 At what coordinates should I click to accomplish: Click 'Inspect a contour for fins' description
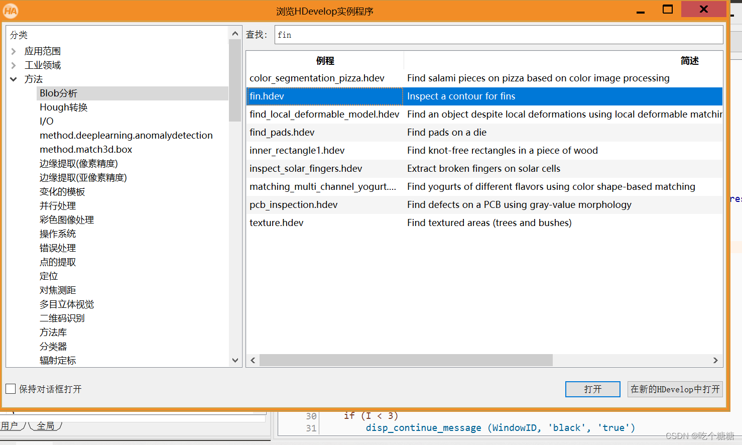click(461, 96)
